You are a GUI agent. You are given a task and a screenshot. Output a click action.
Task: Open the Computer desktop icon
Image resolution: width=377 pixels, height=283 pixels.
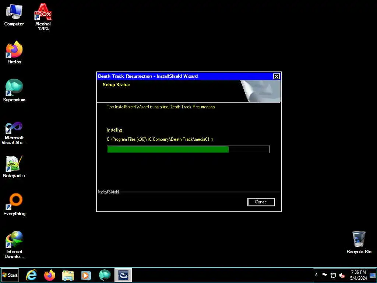tap(14, 15)
